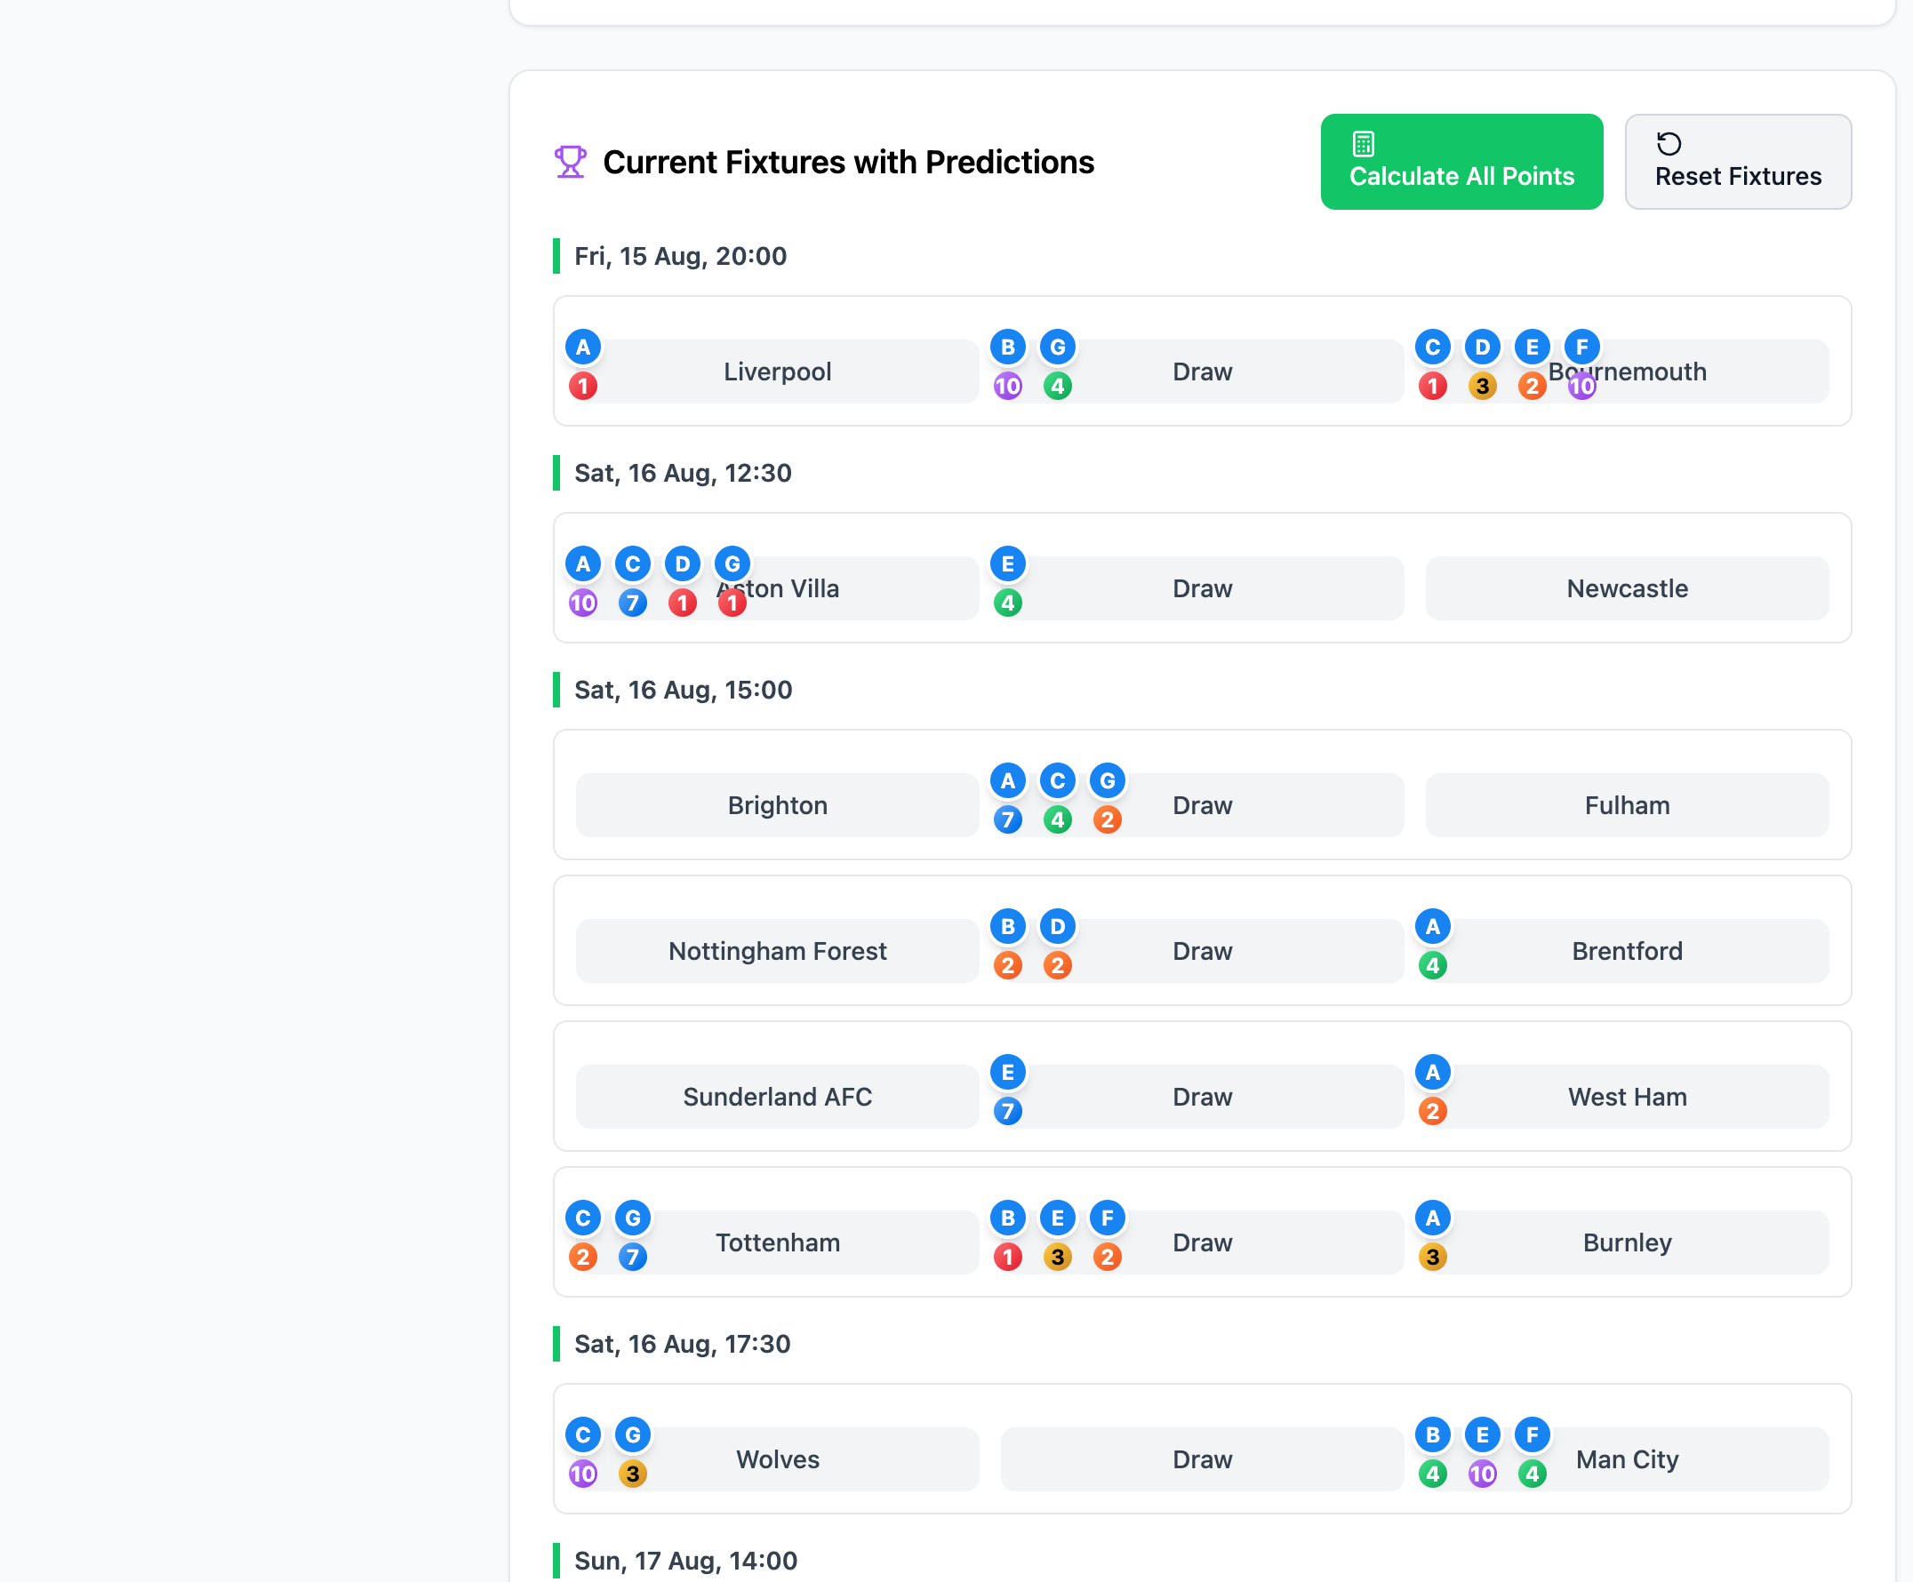Image resolution: width=1913 pixels, height=1582 pixels.
Task: Click the calculator icon in the green button
Action: (x=1363, y=144)
